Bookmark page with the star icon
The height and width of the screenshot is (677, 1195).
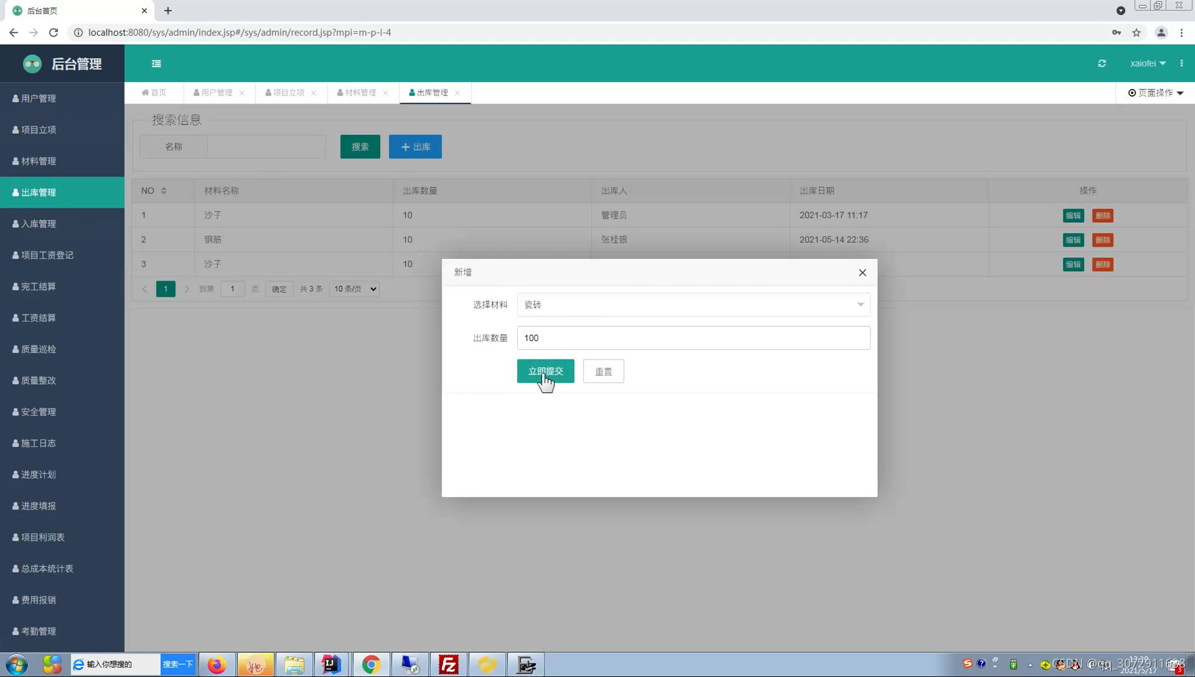pos(1136,32)
